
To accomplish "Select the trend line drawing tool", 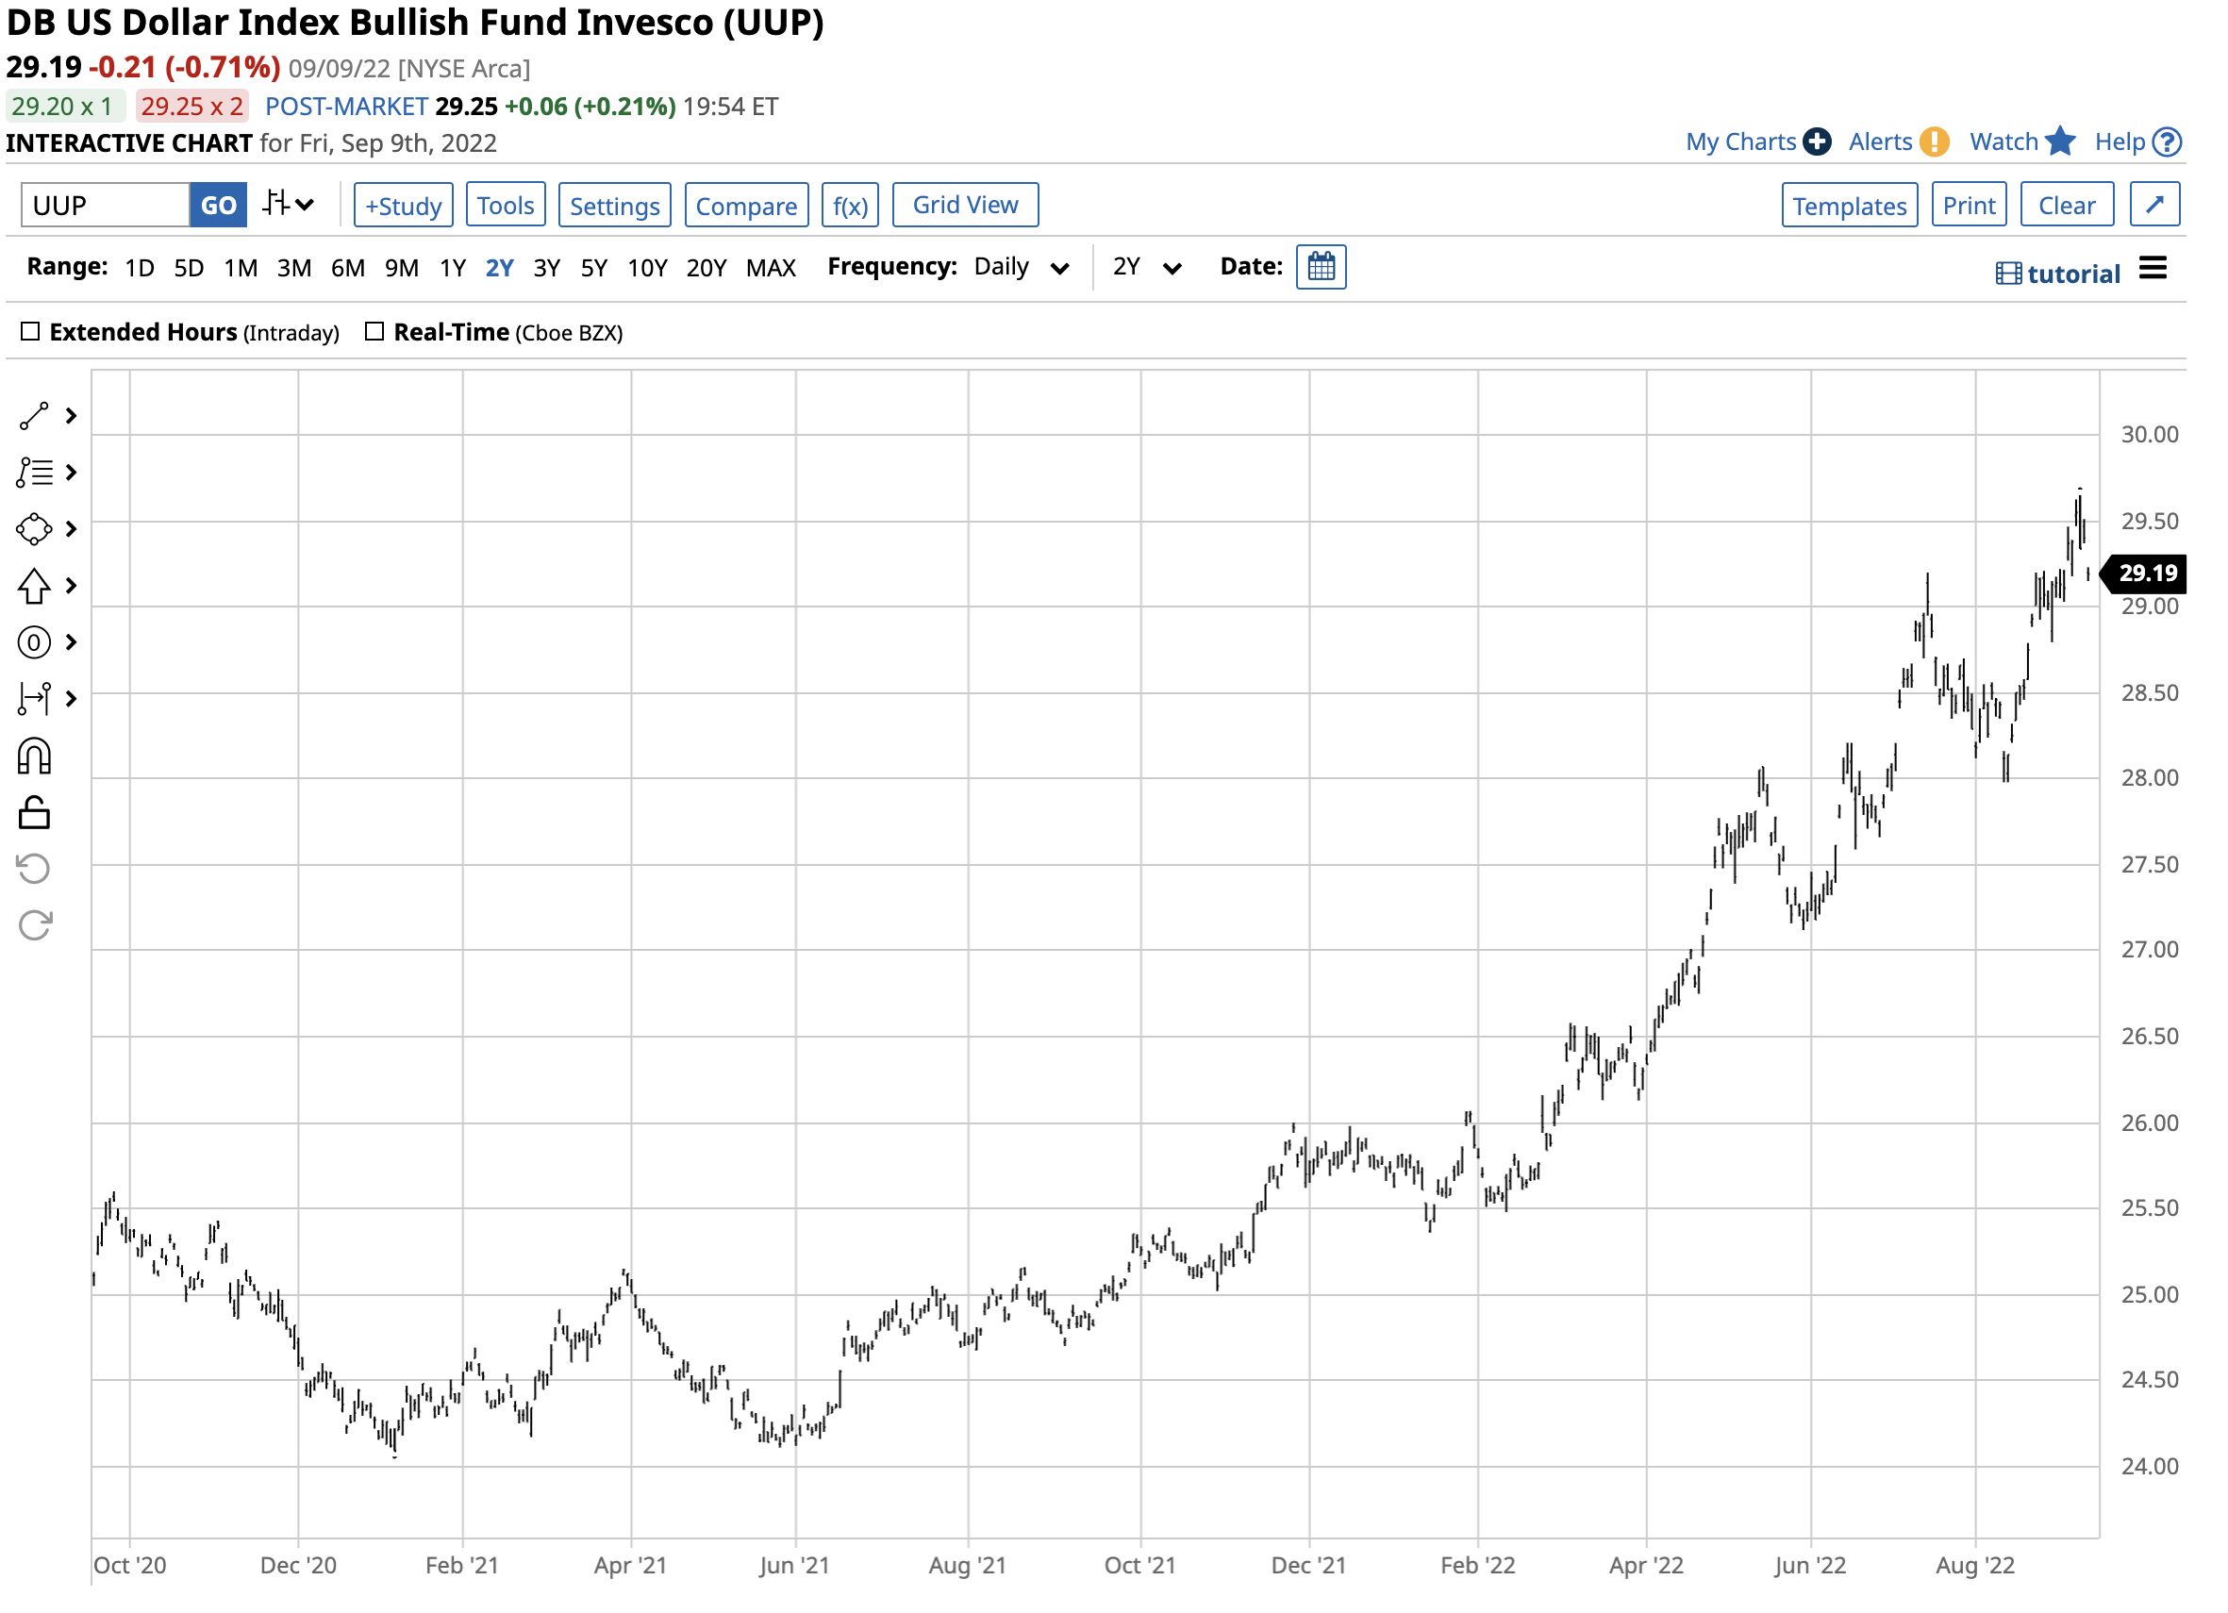I will 34,418.
